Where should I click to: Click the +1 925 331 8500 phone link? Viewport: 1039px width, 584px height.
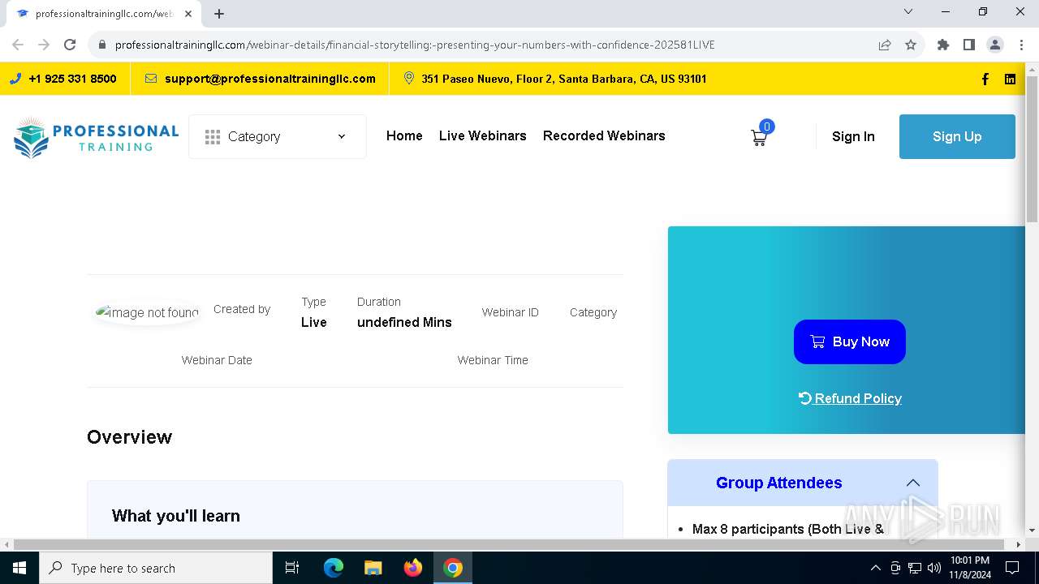coord(72,79)
